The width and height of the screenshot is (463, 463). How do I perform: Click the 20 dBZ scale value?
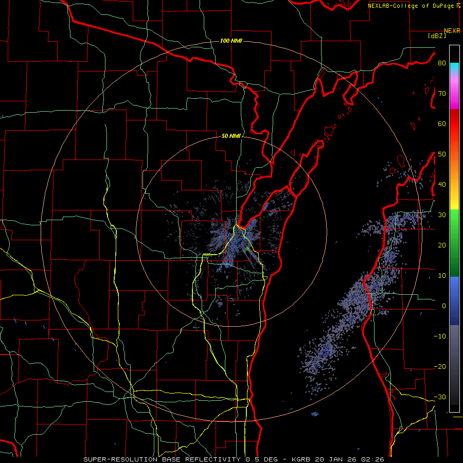[x=442, y=245]
